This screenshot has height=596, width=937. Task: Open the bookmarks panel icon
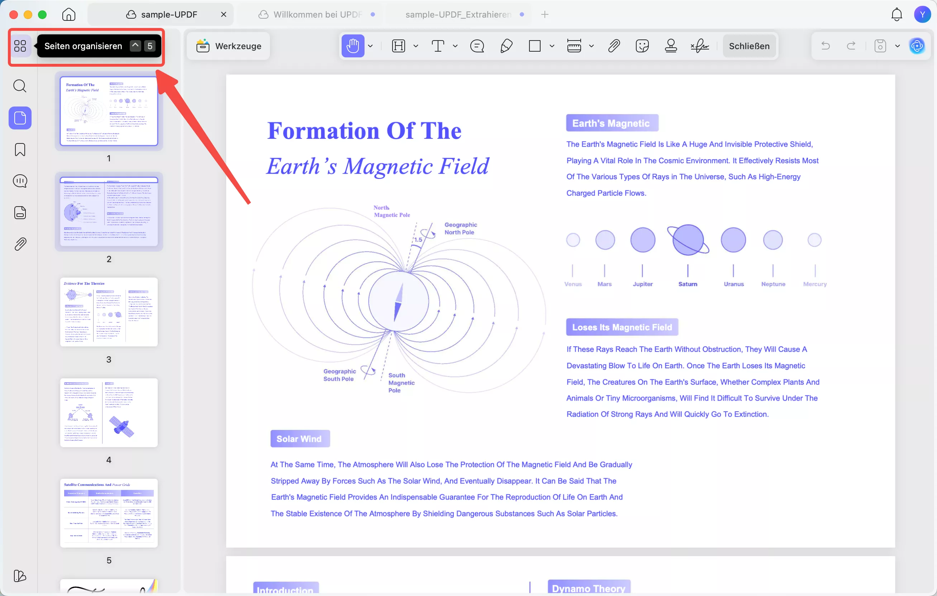[20, 150]
